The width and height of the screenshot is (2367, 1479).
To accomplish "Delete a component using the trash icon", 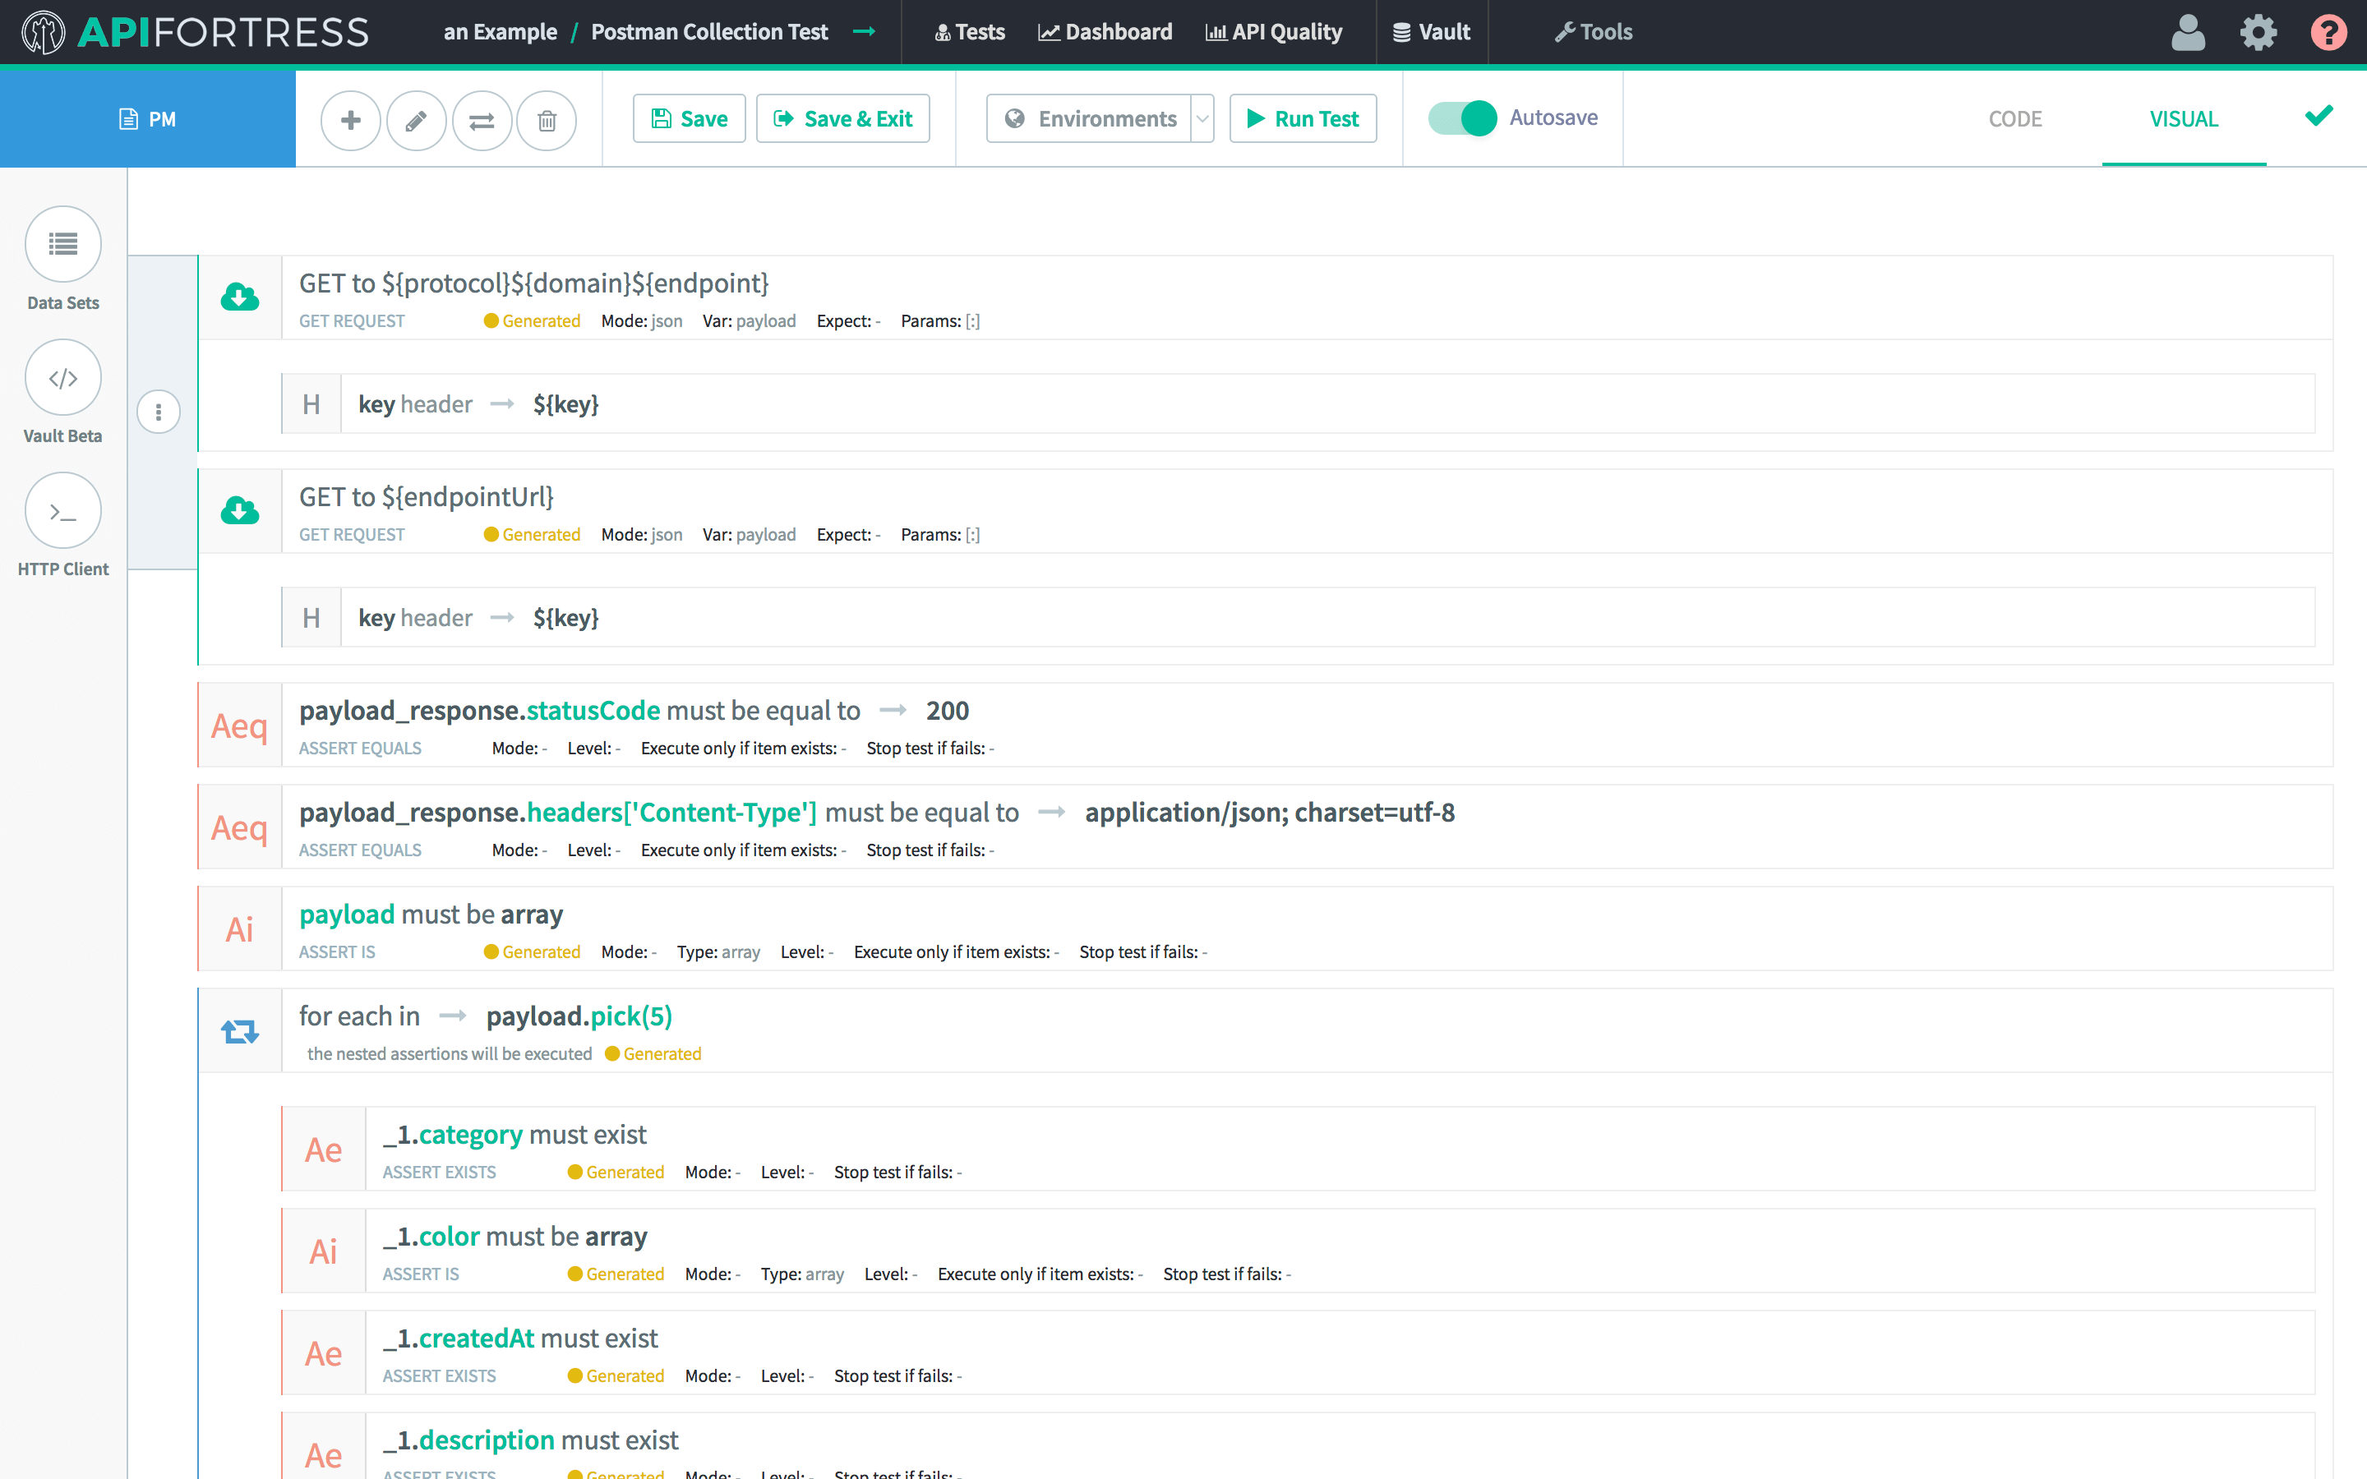I will click(547, 119).
